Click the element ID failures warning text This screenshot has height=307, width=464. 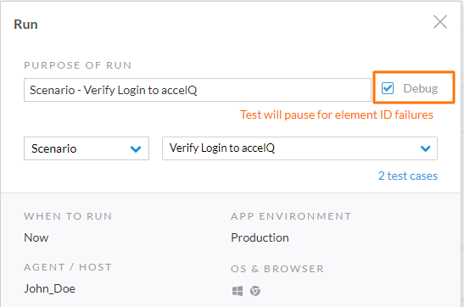tap(337, 114)
